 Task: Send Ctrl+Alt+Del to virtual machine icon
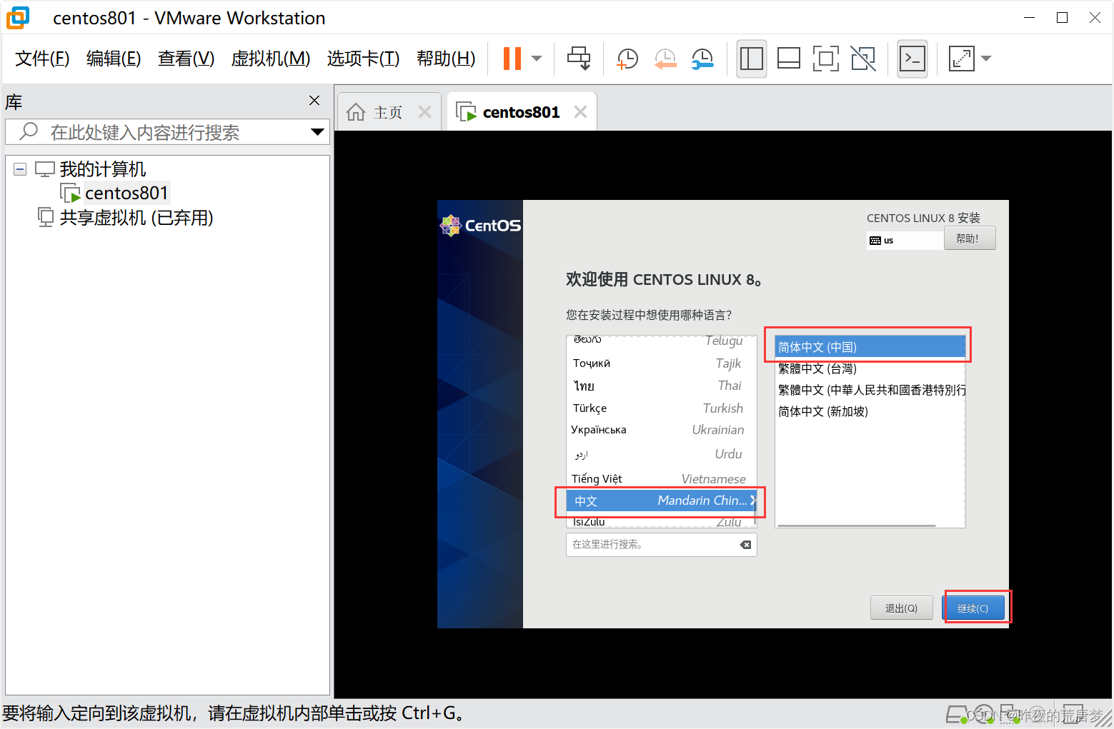click(x=579, y=59)
